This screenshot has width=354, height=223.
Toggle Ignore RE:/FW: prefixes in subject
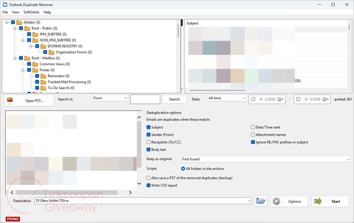tap(253, 142)
